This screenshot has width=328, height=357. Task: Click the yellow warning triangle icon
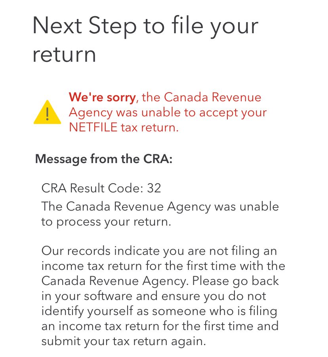click(47, 113)
